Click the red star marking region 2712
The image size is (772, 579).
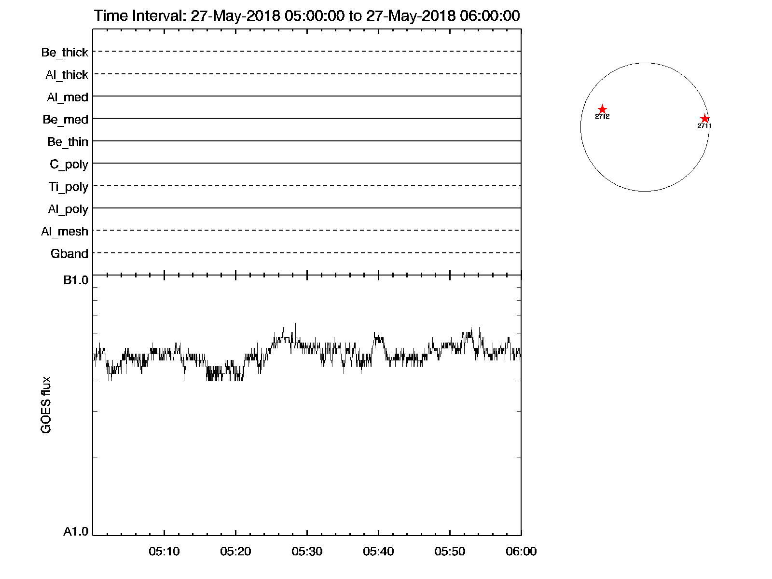602,110
